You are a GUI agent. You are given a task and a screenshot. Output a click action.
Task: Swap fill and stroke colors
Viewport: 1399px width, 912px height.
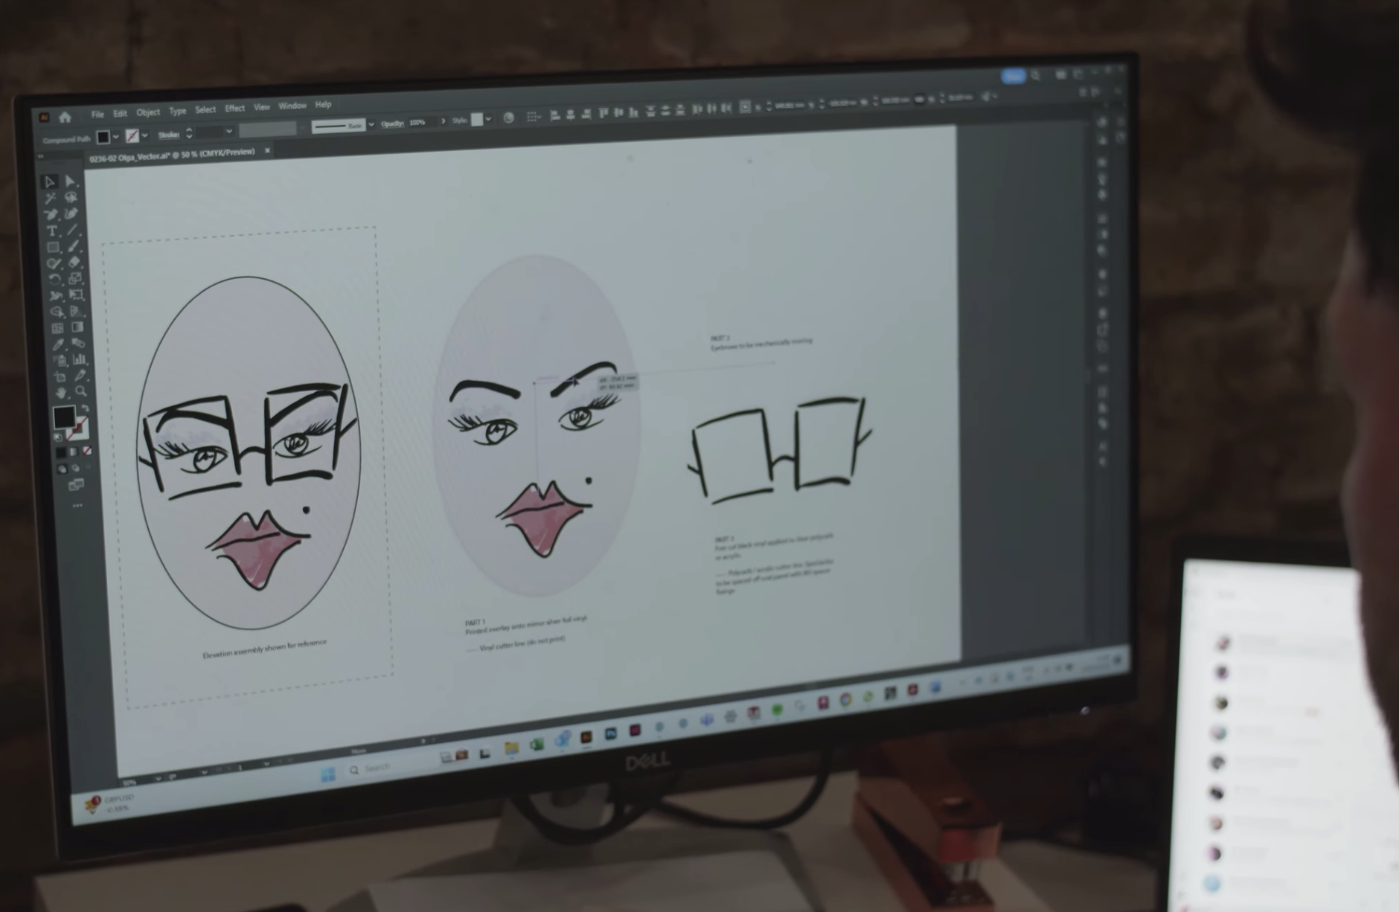point(85,408)
